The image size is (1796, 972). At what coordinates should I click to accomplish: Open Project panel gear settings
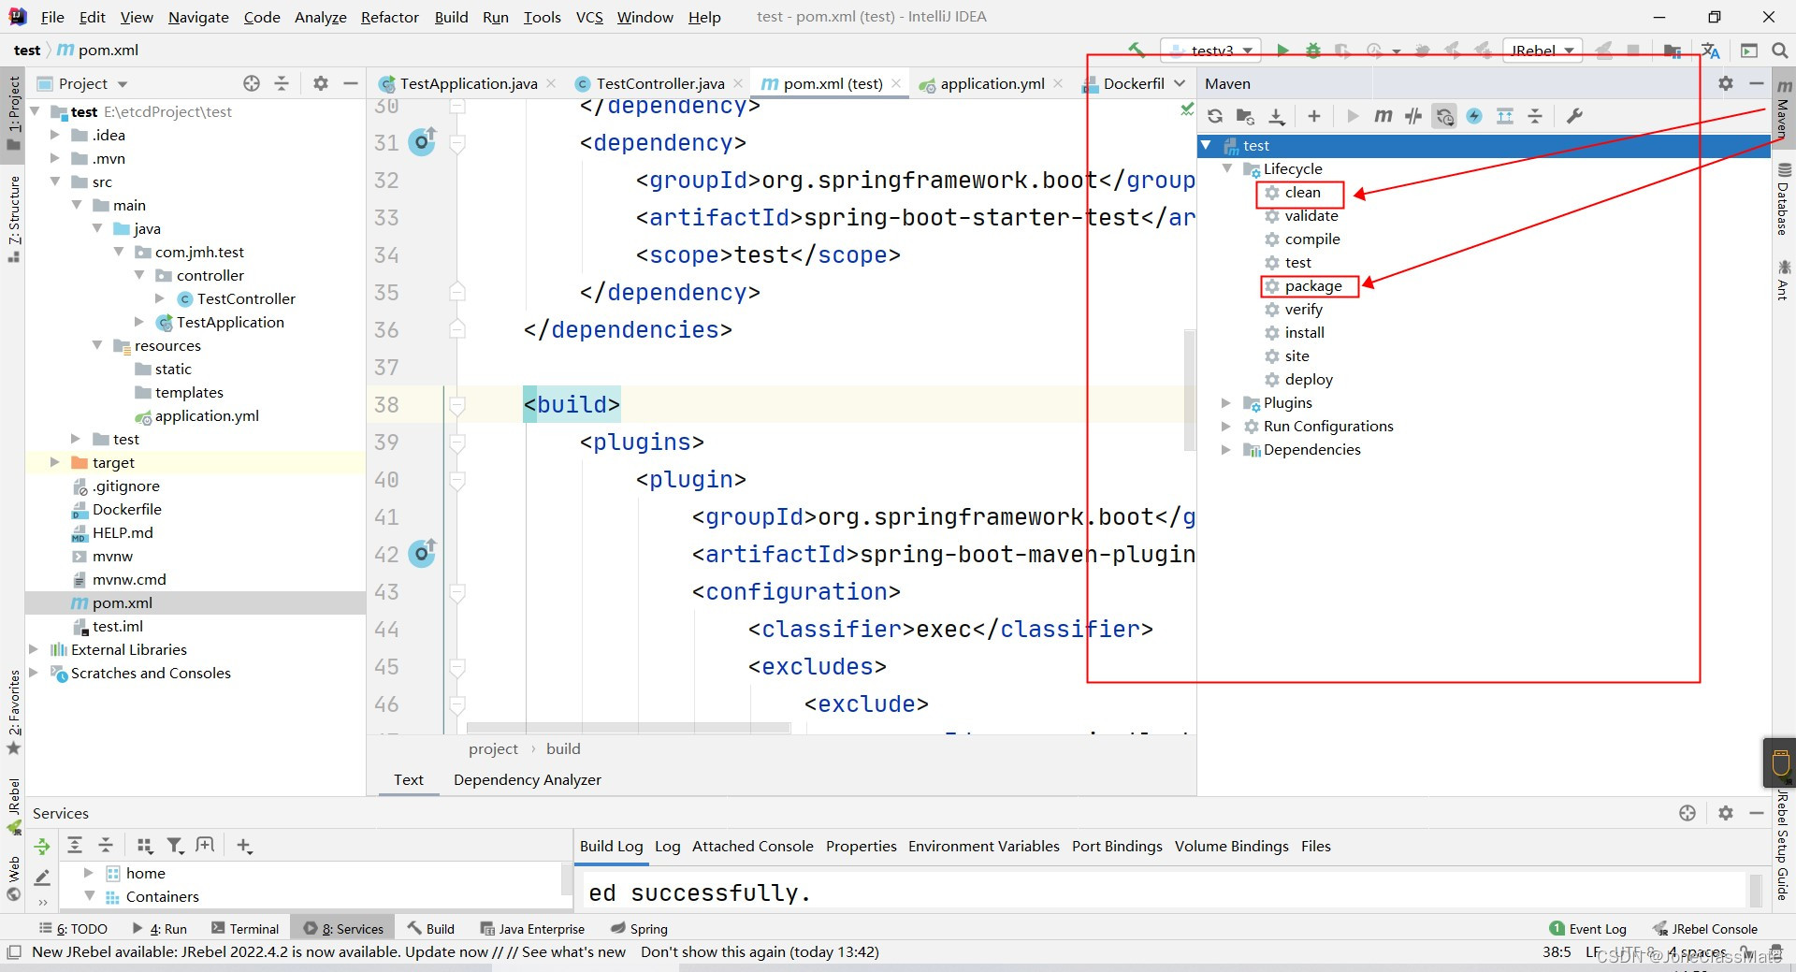click(x=321, y=83)
